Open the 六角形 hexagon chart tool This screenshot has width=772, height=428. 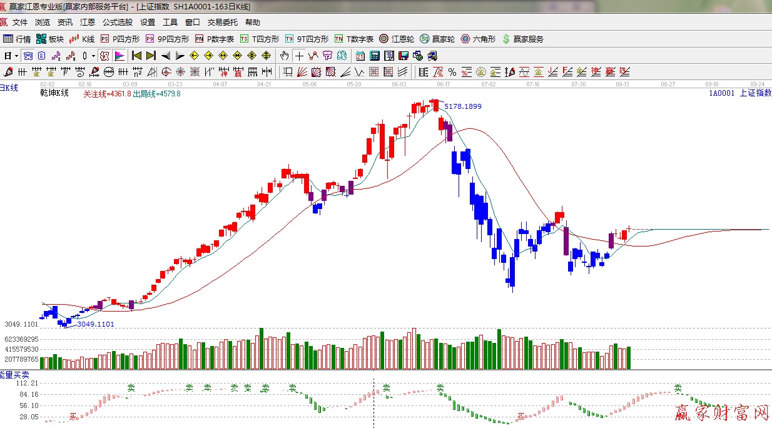pos(478,39)
